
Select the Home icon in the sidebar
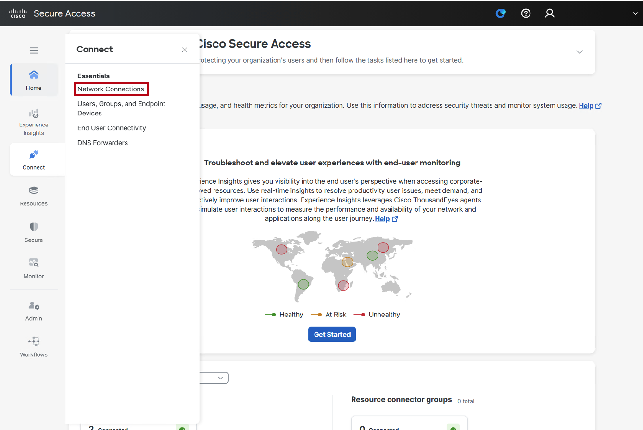(33, 79)
